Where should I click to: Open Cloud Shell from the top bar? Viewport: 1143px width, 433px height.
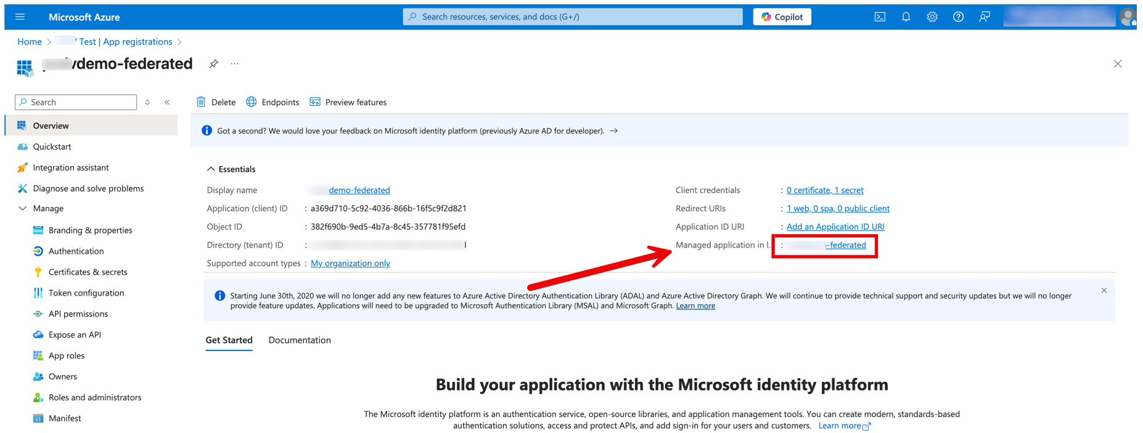coord(880,17)
